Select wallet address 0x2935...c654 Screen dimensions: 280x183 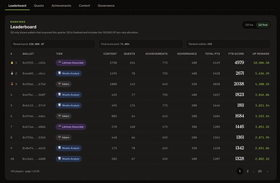[x=34, y=63]
